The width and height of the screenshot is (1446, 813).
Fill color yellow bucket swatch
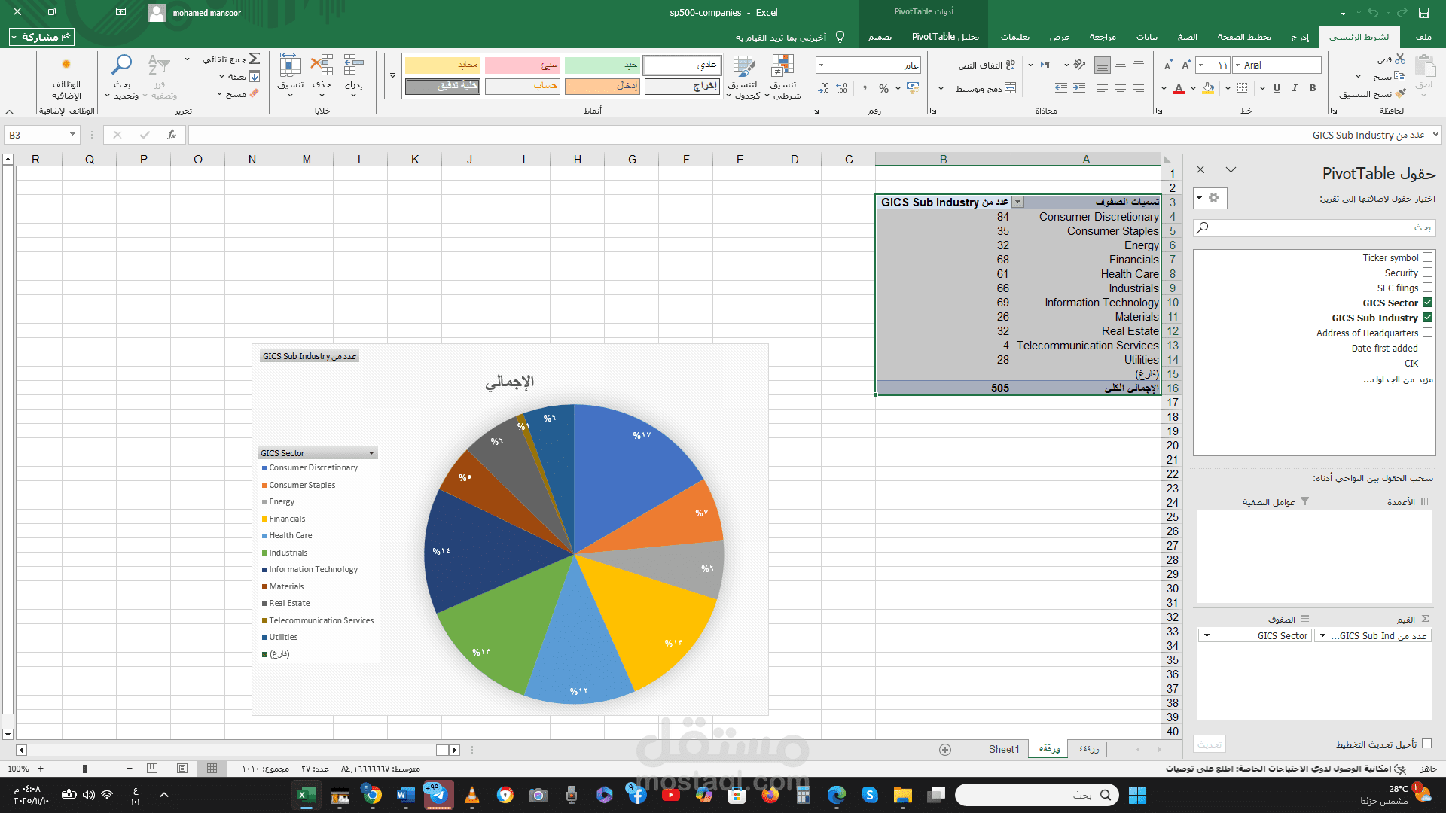[x=1208, y=89]
